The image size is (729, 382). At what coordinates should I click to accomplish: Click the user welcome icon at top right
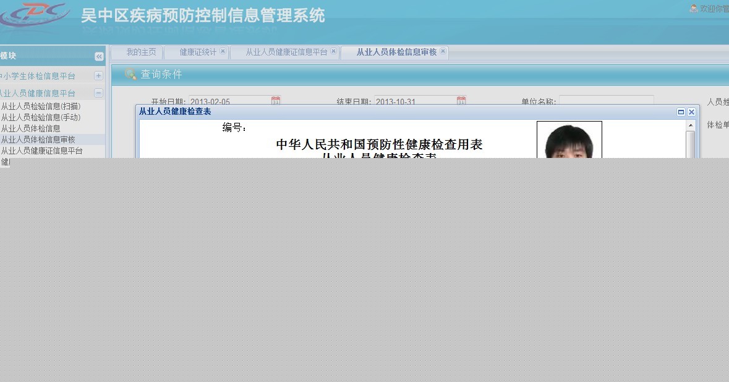pyautogui.click(x=694, y=9)
